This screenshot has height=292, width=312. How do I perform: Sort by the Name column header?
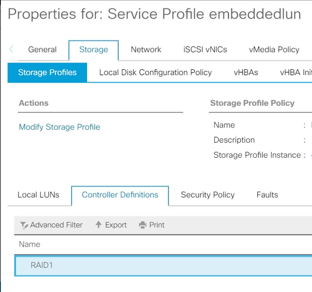tap(30, 244)
